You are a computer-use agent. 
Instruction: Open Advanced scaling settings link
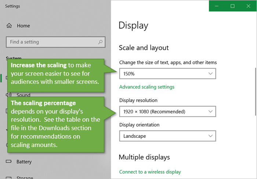click(x=146, y=87)
